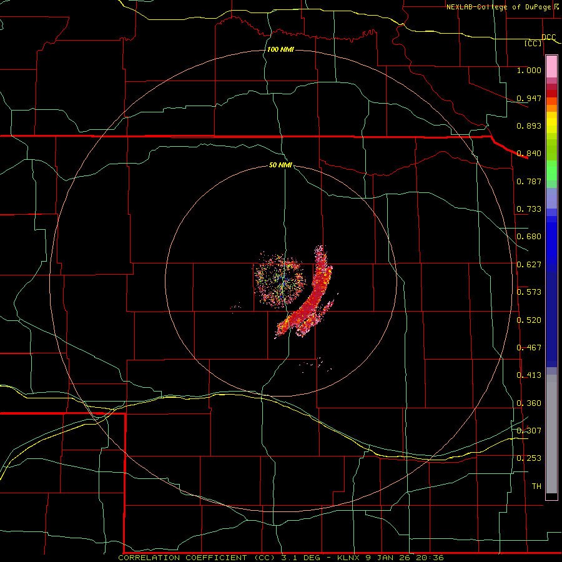562x562 pixels.
Task: Click the speckled circular clutter near radar center
Action: tap(280, 280)
